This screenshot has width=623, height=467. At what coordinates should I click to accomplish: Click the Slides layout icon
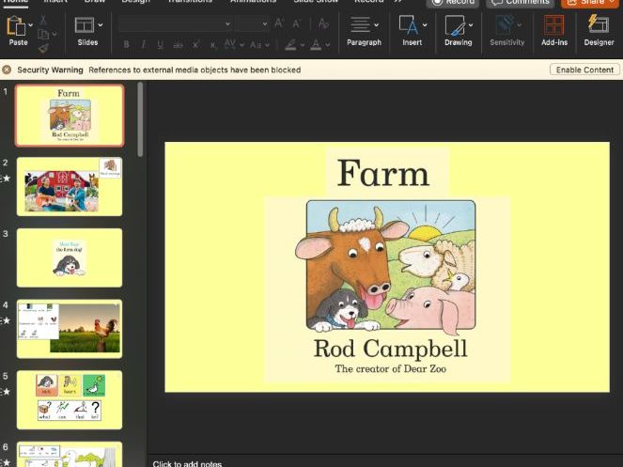point(85,25)
